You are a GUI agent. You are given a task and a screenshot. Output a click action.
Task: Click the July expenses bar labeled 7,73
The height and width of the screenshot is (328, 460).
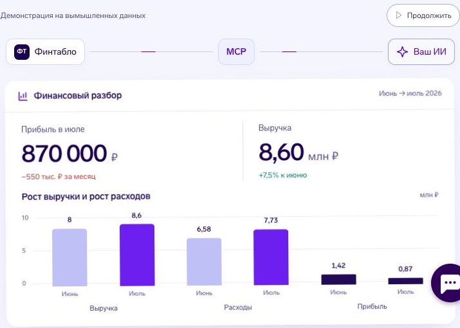tap(271, 257)
